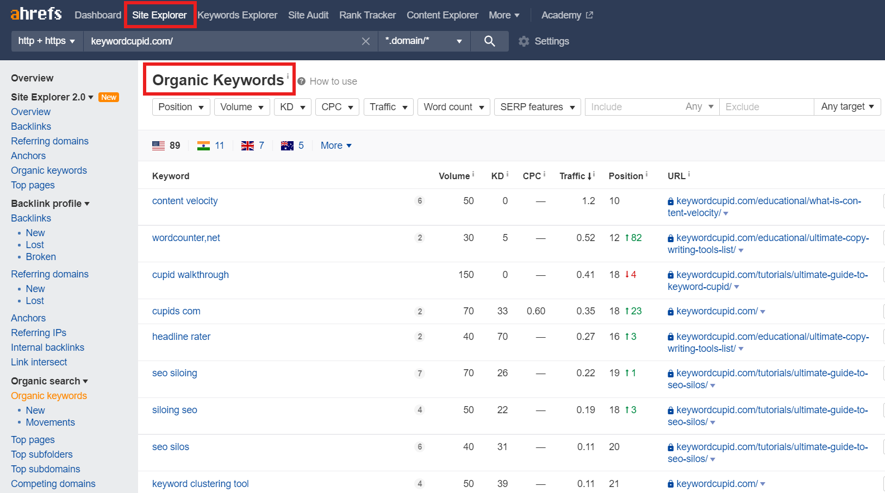Open More menu in top navigation
Image resolution: width=885 pixels, height=493 pixels.
point(504,15)
